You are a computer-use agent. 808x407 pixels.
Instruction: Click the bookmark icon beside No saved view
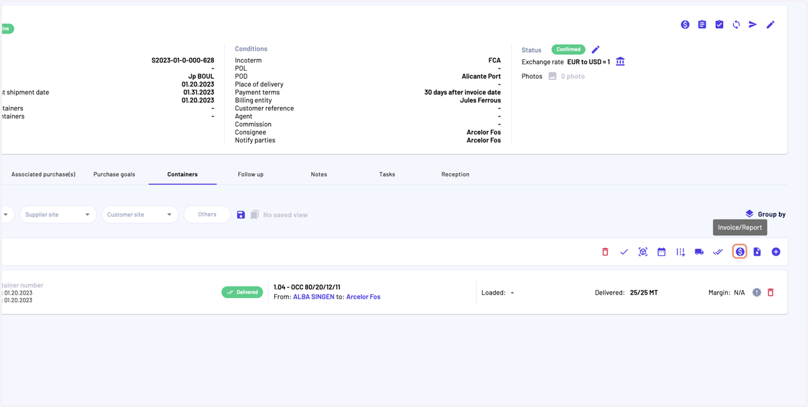tap(255, 215)
